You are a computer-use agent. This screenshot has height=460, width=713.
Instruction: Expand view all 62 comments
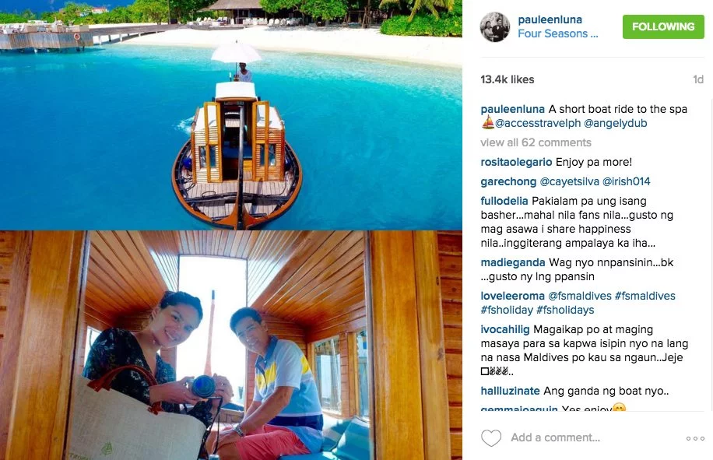click(536, 142)
